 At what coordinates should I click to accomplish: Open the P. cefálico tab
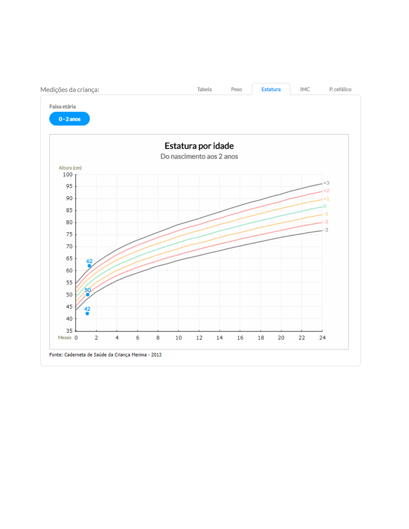(340, 90)
